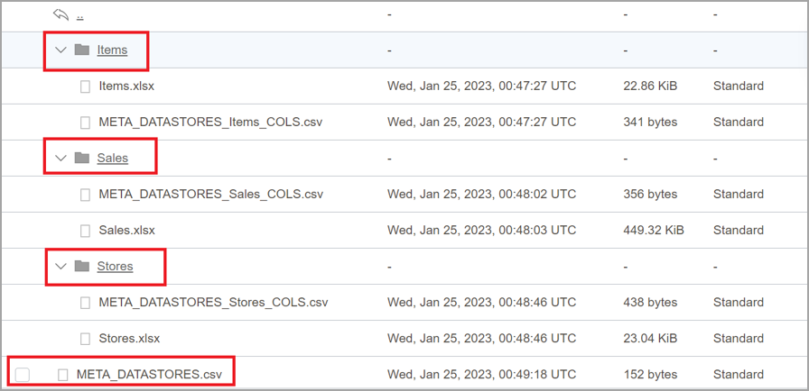Click the Sales folder icon

(x=82, y=158)
